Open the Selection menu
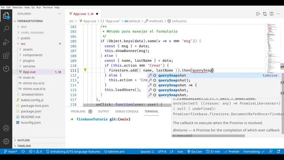284x160 pixels. 17,8
